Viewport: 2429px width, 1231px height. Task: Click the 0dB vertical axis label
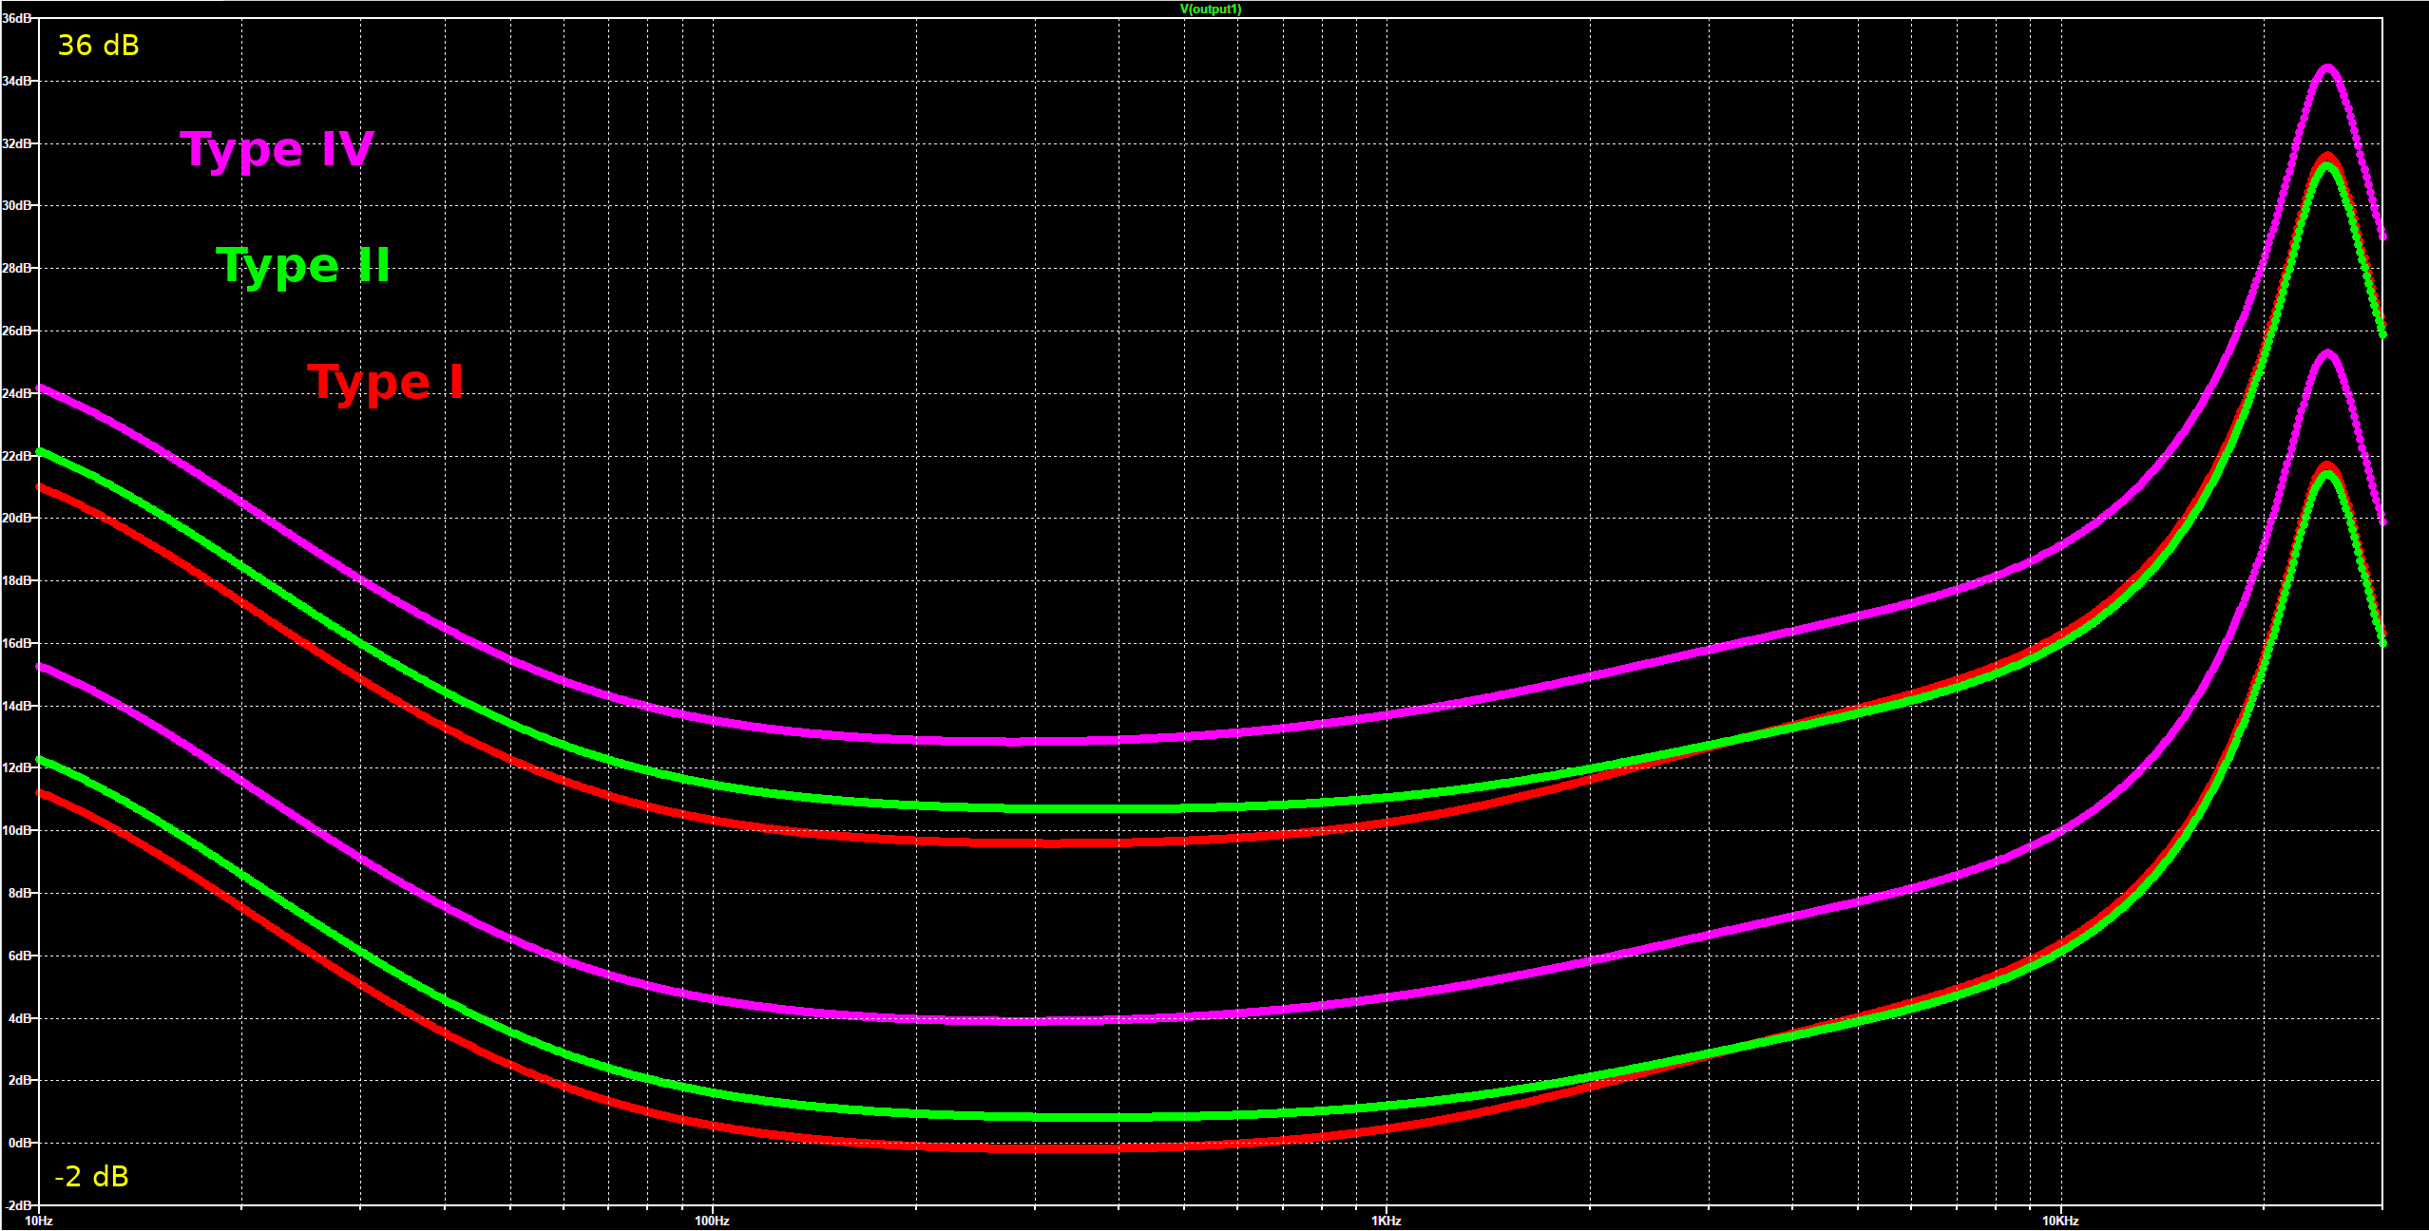tap(19, 1143)
